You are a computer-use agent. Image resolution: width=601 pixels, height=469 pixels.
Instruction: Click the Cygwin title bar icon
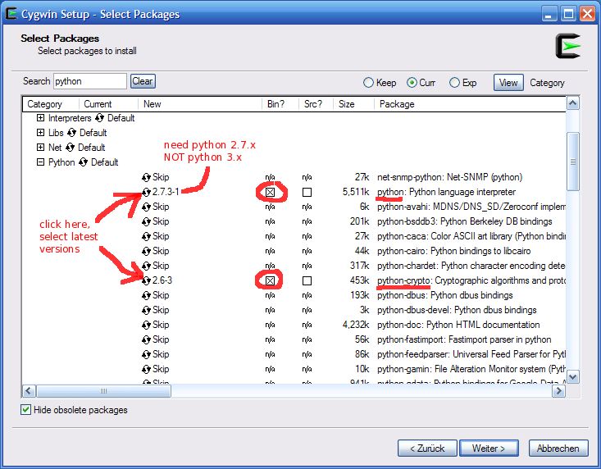11,14
